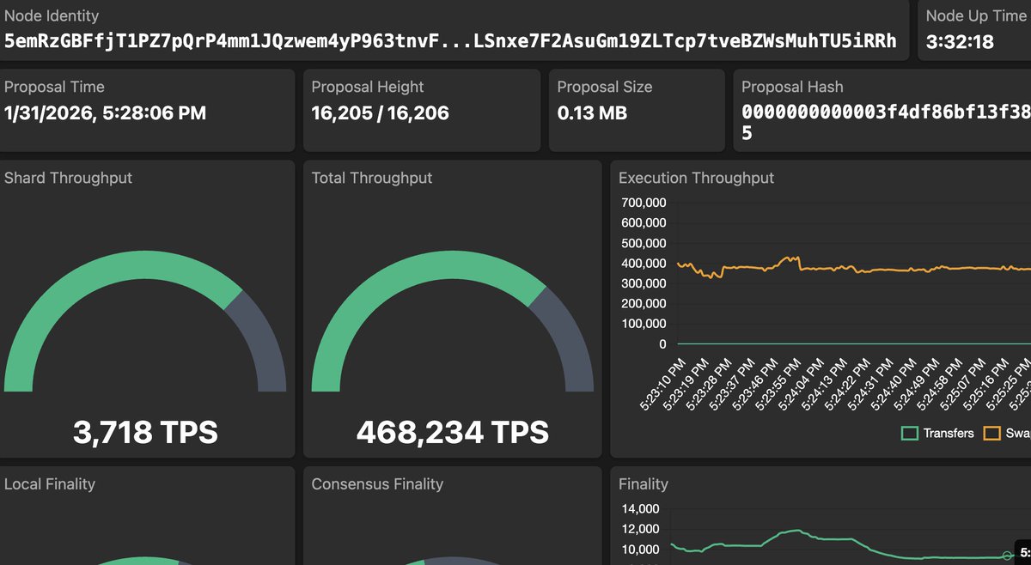
Task: Click the 400,000 y-axis label
Action: pos(643,263)
